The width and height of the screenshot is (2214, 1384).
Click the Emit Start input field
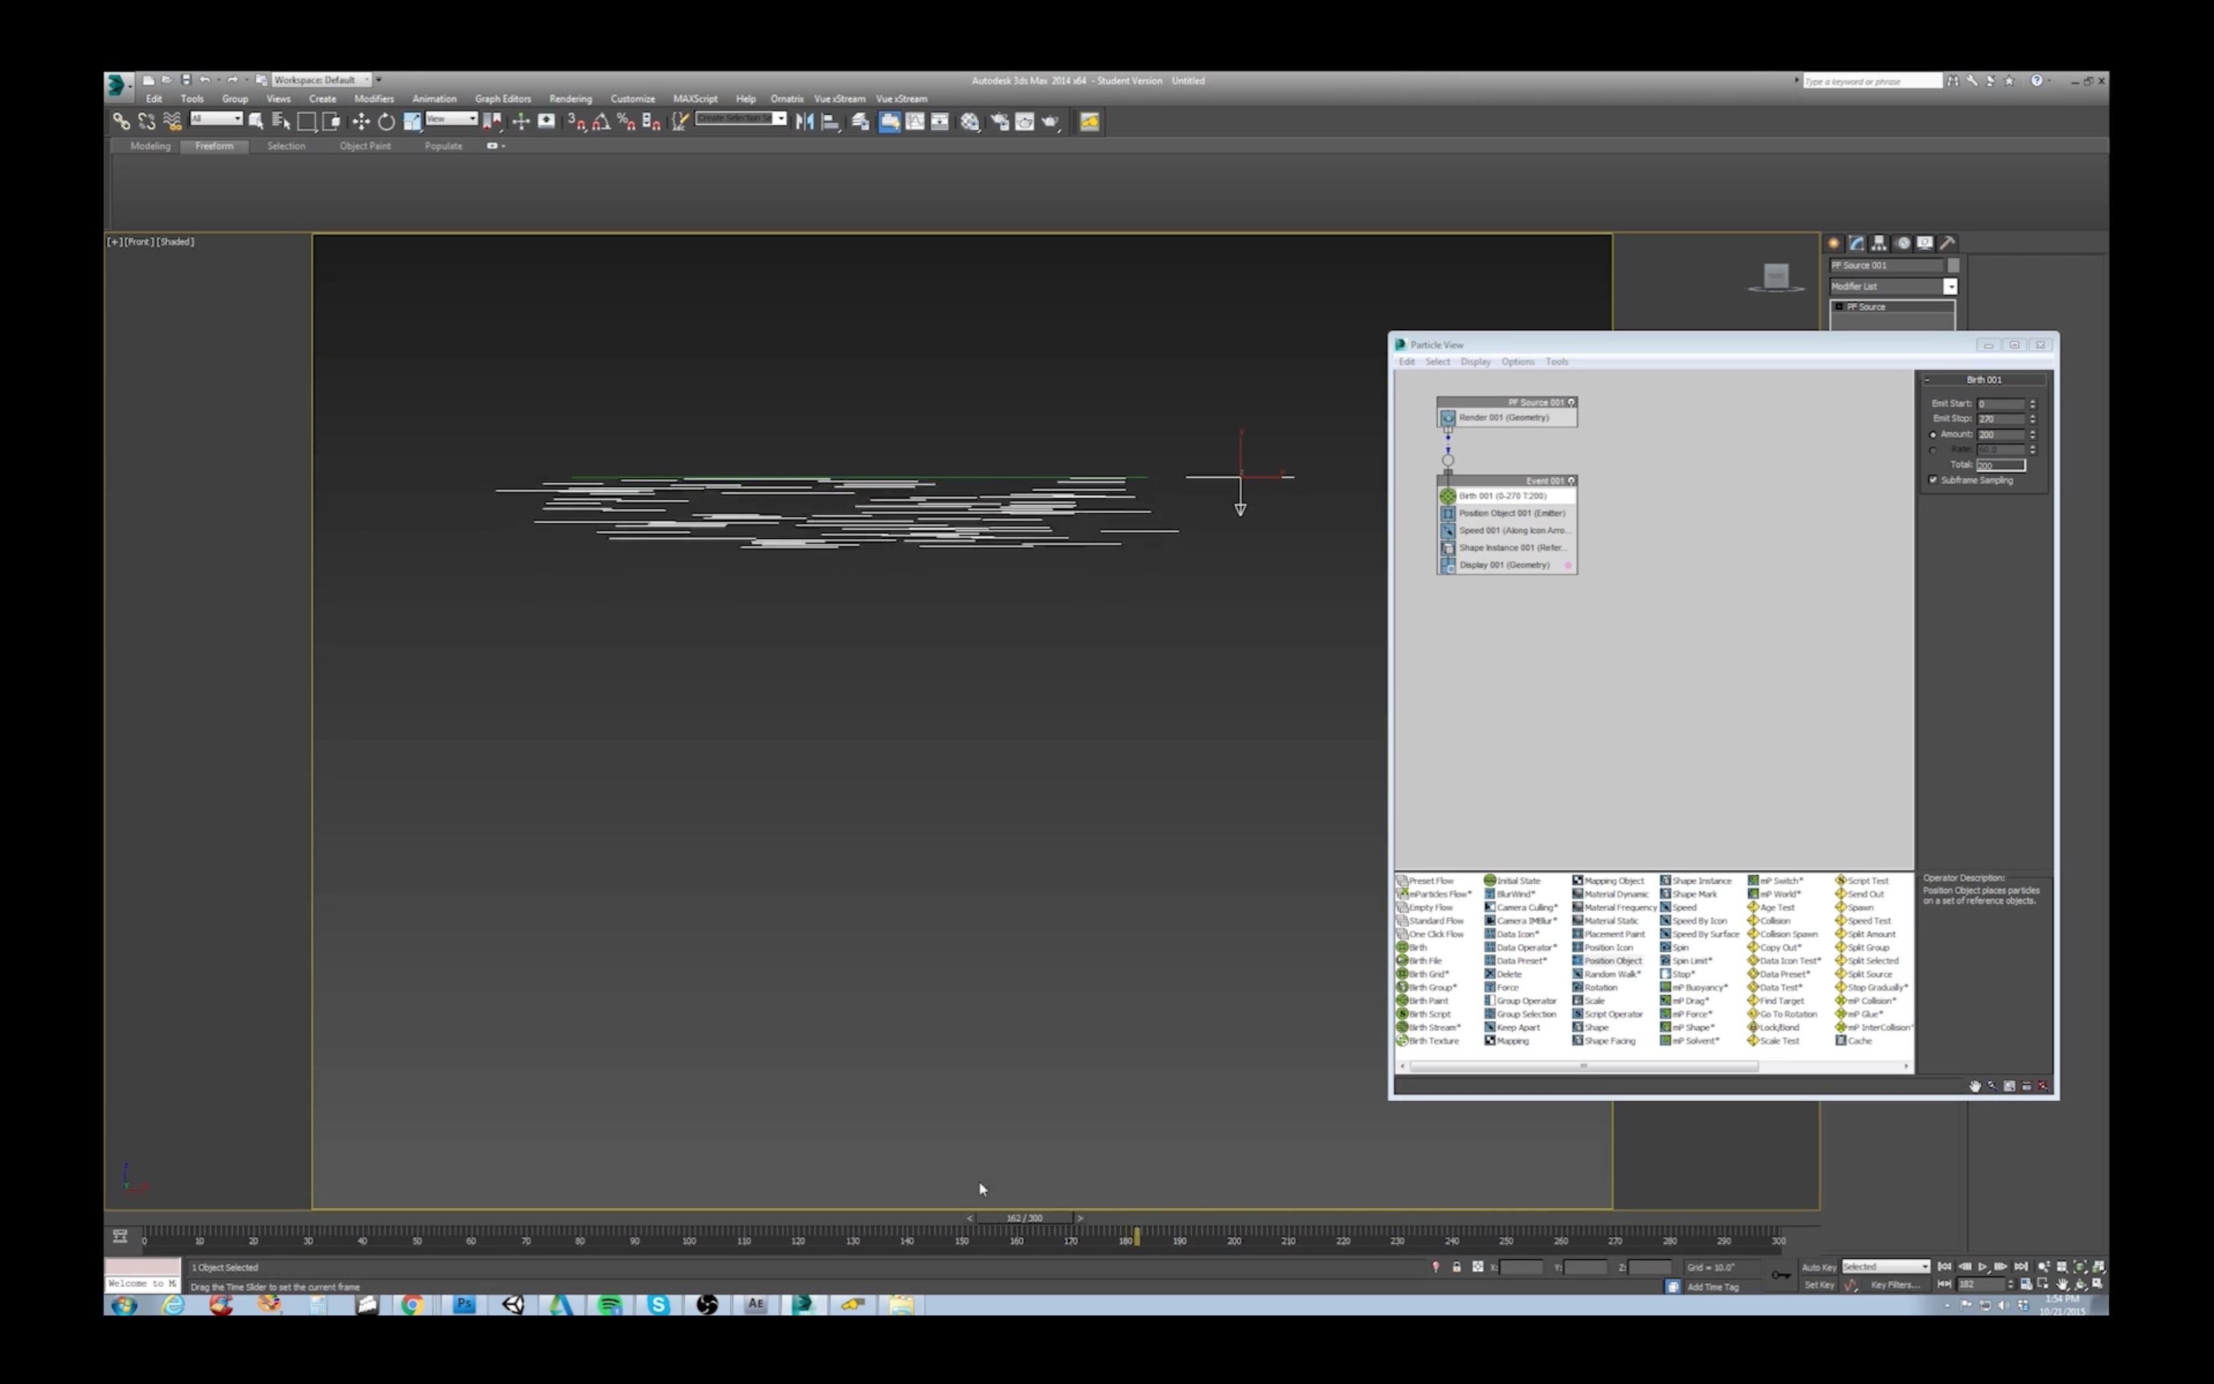pos(2001,403)
